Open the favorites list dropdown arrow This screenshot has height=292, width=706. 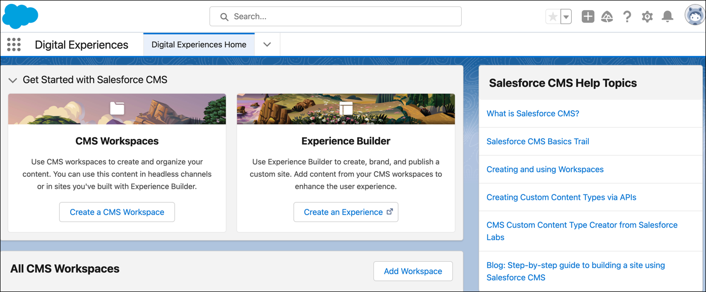(566, 17)
